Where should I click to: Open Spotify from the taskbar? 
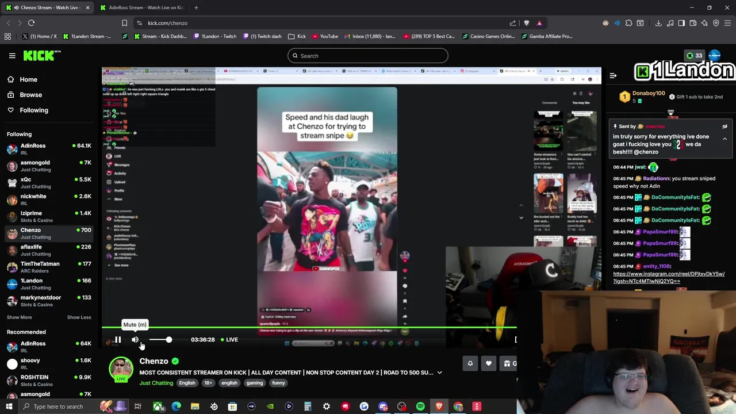420,407
